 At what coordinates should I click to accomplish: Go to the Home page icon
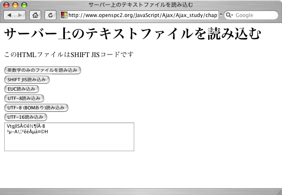coord(36,15)
